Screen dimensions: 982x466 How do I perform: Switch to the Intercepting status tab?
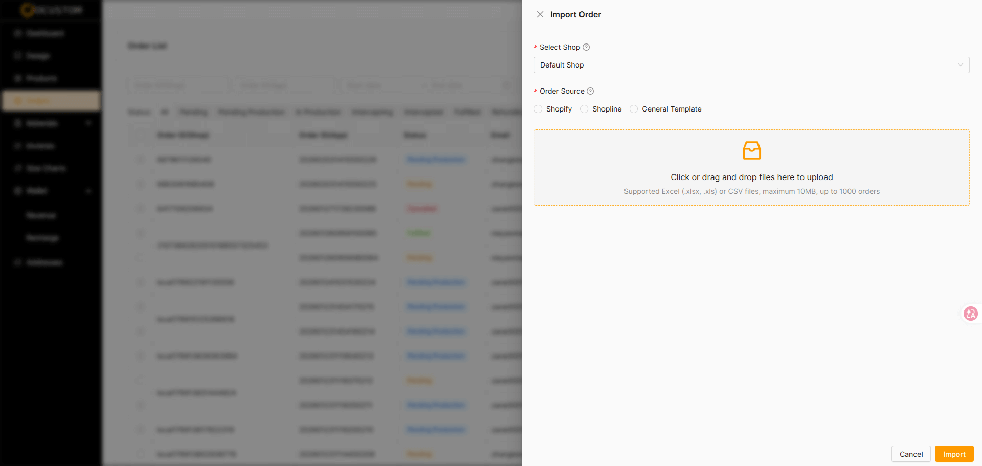point(372,112)
